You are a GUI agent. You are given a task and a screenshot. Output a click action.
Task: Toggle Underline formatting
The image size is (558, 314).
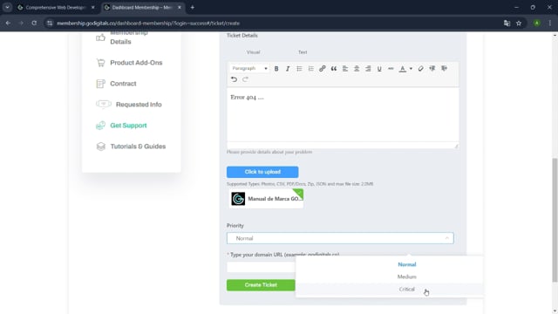pyautogui.click(x=379, y=68)
